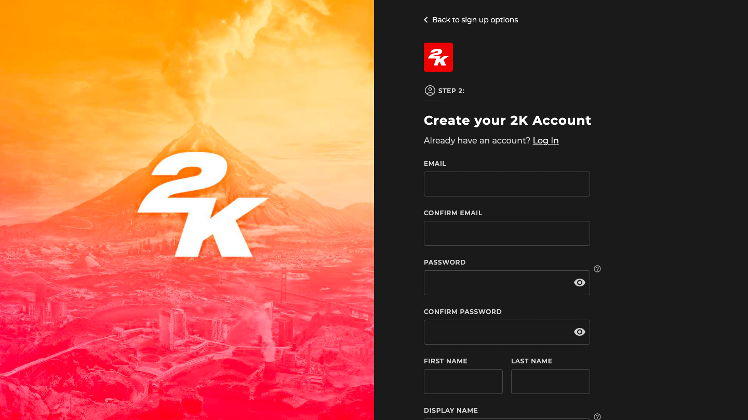Click the 'CONFIRM PASSWORD' field label
748x420 pixels.
pyautogui.click(x=463, y=312)
